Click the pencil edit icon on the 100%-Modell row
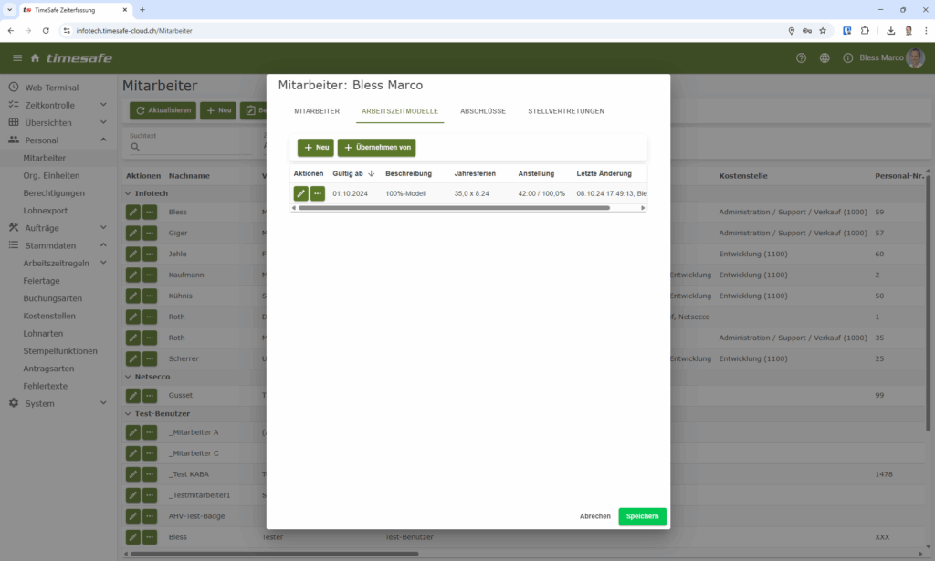 pyautogui.click(x=299, y=192)
